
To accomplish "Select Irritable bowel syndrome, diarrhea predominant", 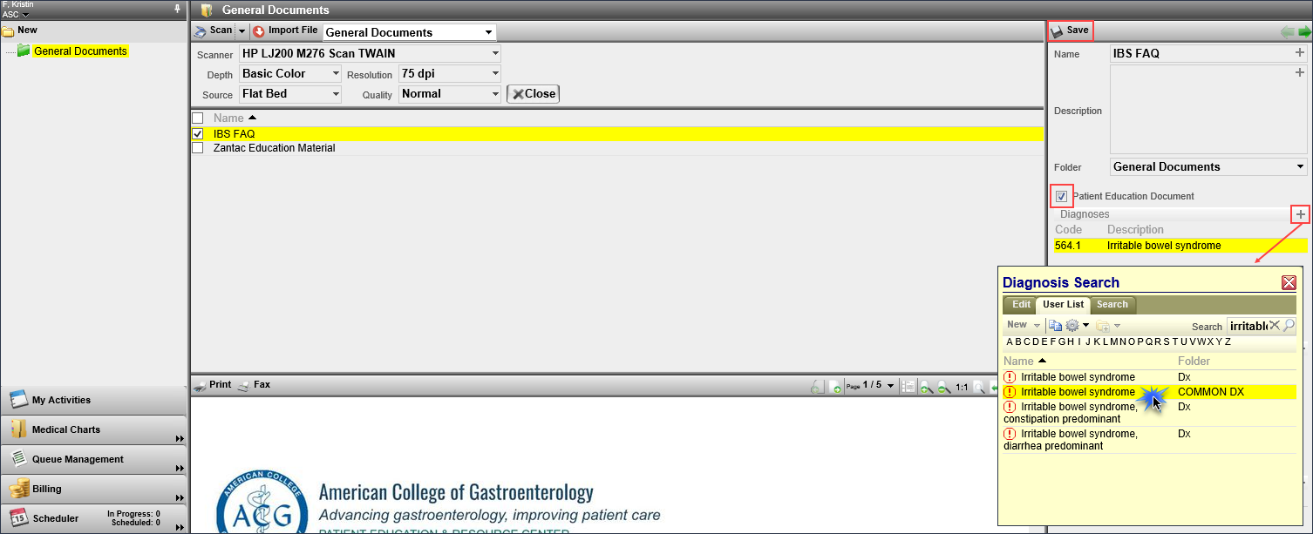I will [x=1150, y=440].
